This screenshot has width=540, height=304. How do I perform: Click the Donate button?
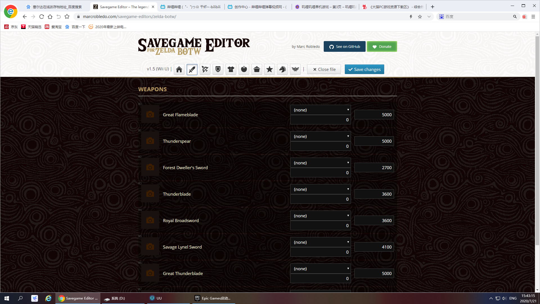point(382,46)
